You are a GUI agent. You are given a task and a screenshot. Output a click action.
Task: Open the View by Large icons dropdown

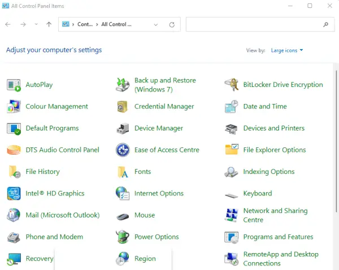click(x=287, y=50)
